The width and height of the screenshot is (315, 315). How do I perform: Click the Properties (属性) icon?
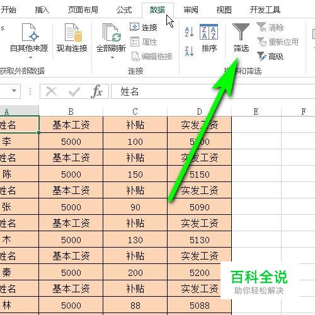click(135, 42)
